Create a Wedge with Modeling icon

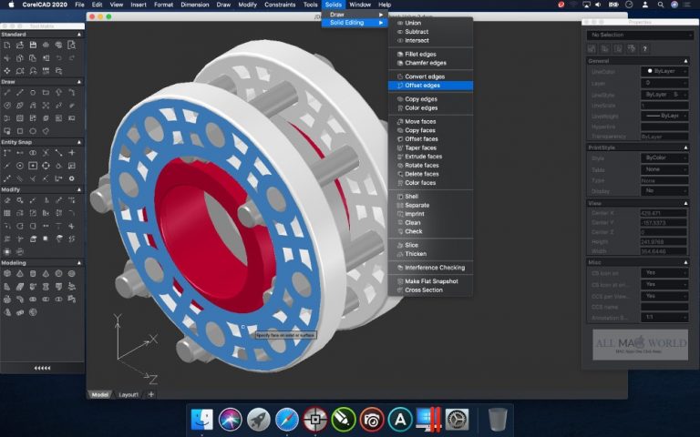[x=6, y=287]
